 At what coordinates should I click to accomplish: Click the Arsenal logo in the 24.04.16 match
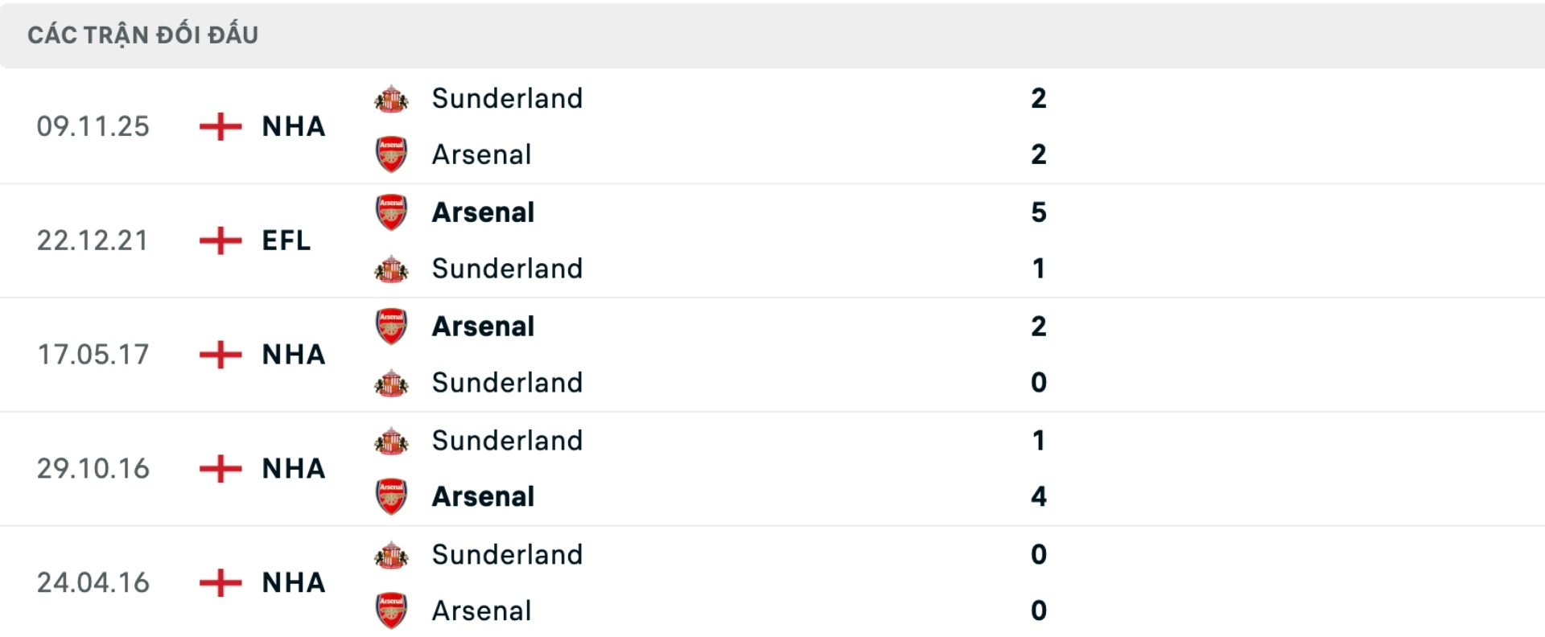[x=391, y=610]
